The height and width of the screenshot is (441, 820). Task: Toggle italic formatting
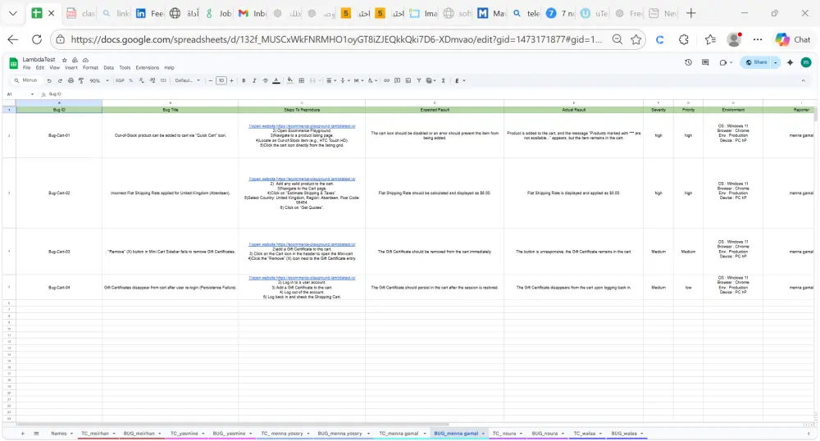coord(254,81)
